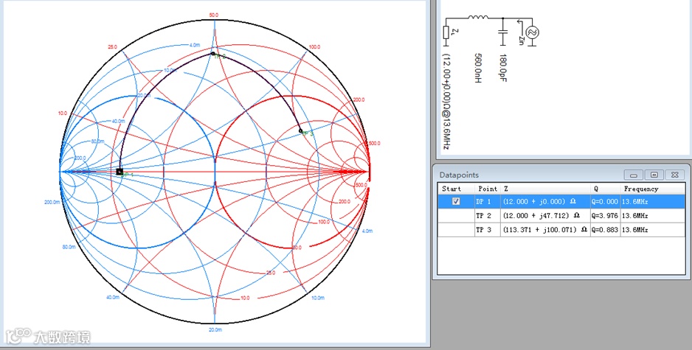Restore the Datapoints window size
The image size is (692, 350).
coord(654,175)
